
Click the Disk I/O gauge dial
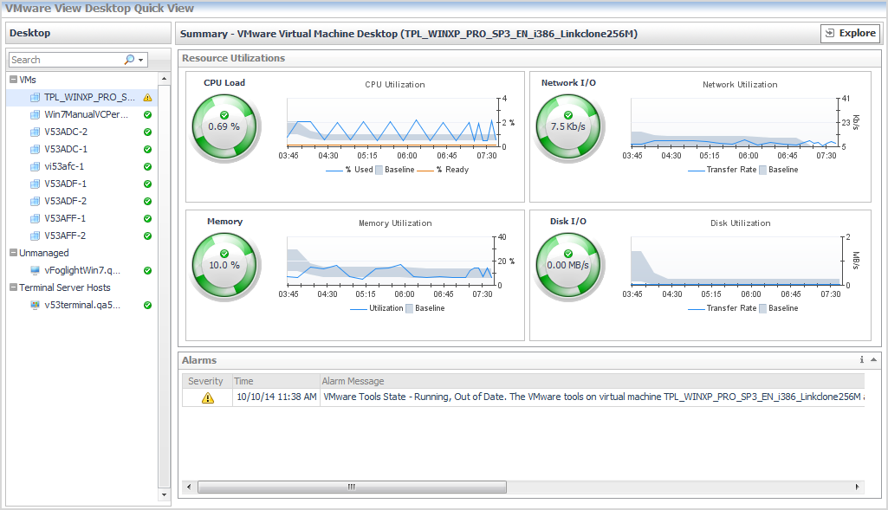pyautogui.click(x=568, y=267)
